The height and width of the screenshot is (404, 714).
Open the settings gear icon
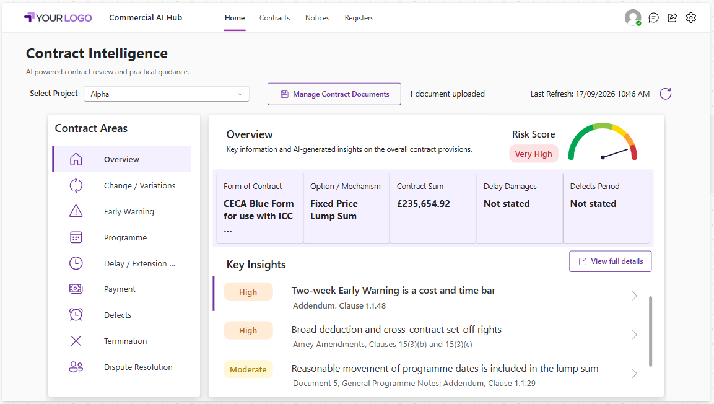[x=690, y=18]
